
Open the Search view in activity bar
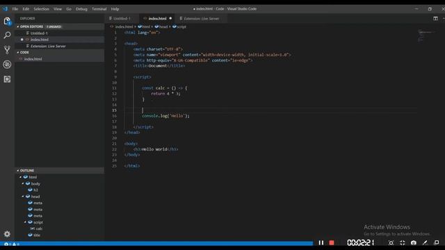7,35
